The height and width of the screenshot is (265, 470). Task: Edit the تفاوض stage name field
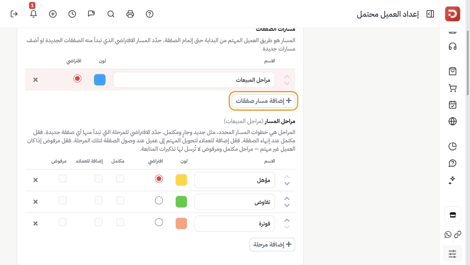(235, 202)
